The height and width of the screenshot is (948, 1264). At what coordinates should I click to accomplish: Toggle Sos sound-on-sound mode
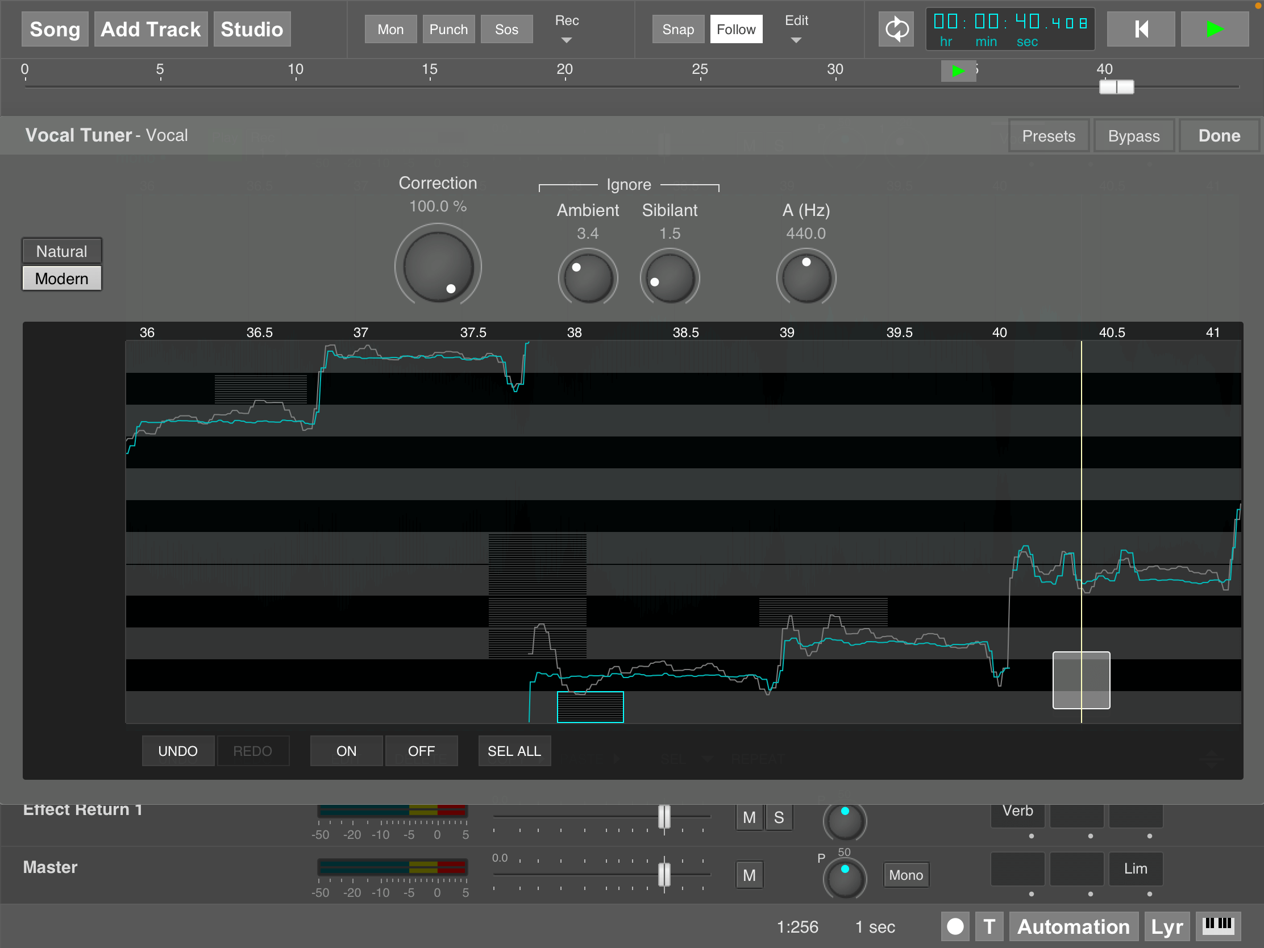coord(506,29)
